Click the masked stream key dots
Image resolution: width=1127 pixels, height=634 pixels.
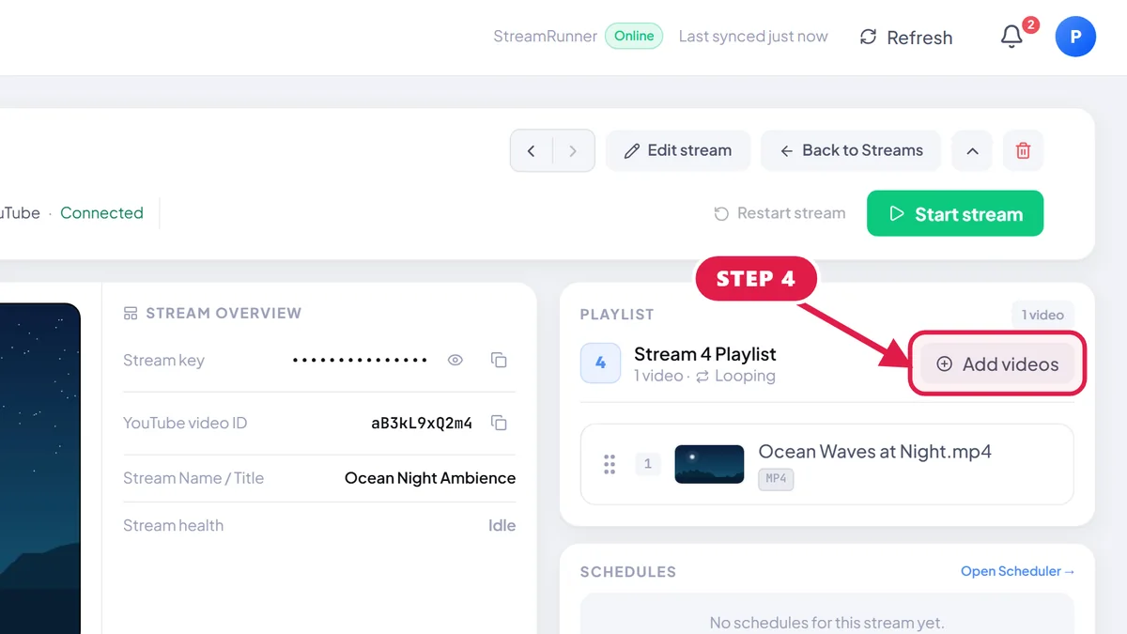click(360, 360)
